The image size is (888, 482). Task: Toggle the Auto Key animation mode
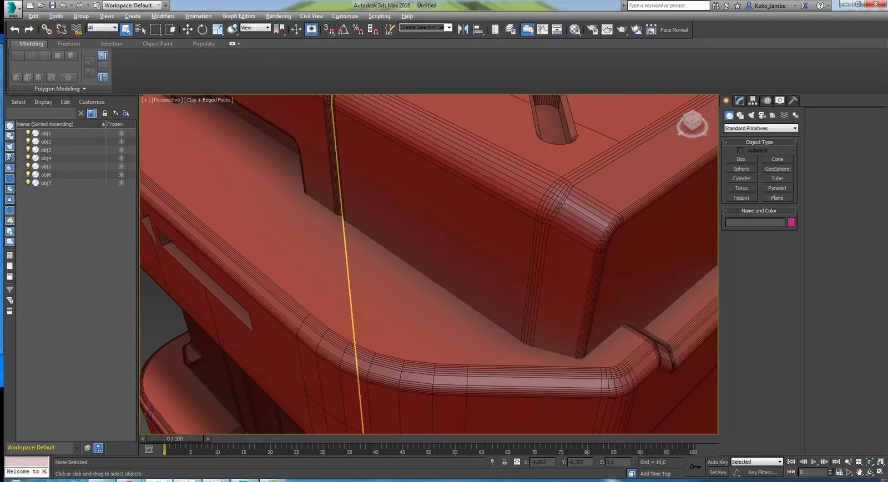coord(717,462)
